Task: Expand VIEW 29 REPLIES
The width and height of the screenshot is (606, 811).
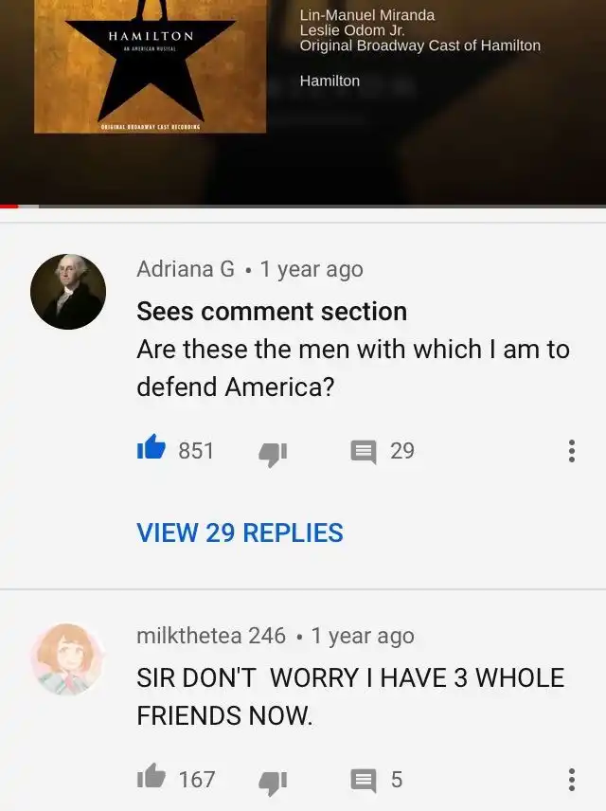Action: tap(240, 532)
